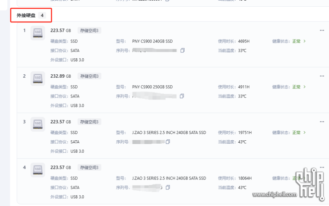Select 223.57 GB capacity of disk 4
The width and height of the screenshot is (329, 206).
pos(61,167)
